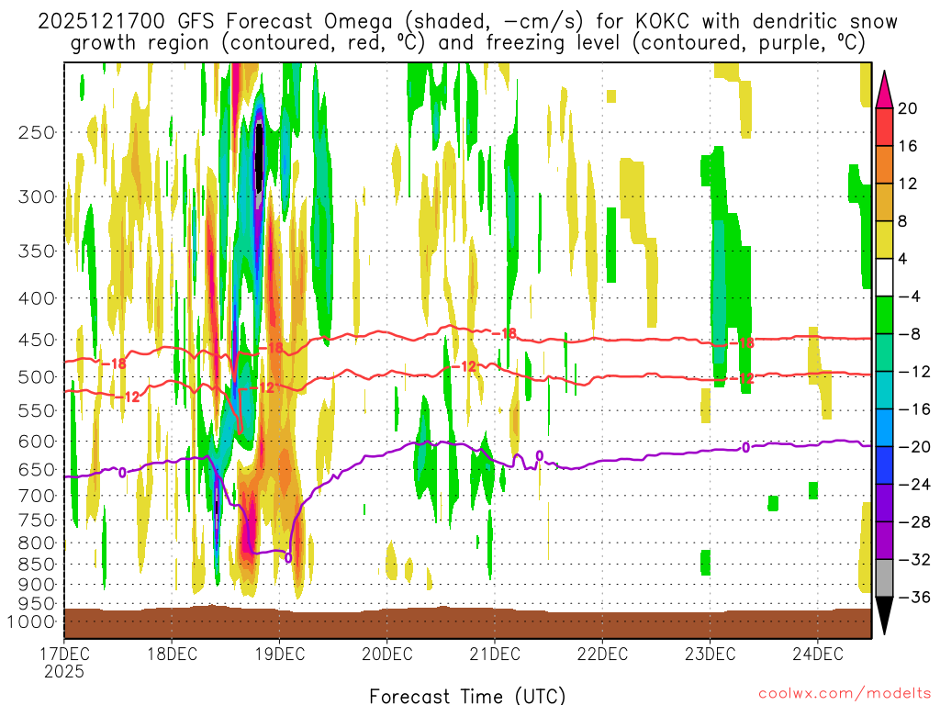
Task: Click the black omega maximum near 250 hPa
Action: [x=259, y=156]
